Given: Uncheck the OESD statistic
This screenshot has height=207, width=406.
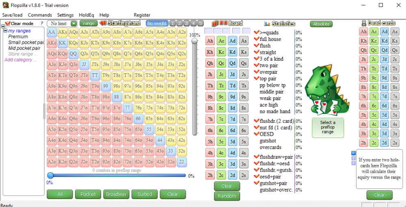Looking at the screenshot, I should (257, 134).
